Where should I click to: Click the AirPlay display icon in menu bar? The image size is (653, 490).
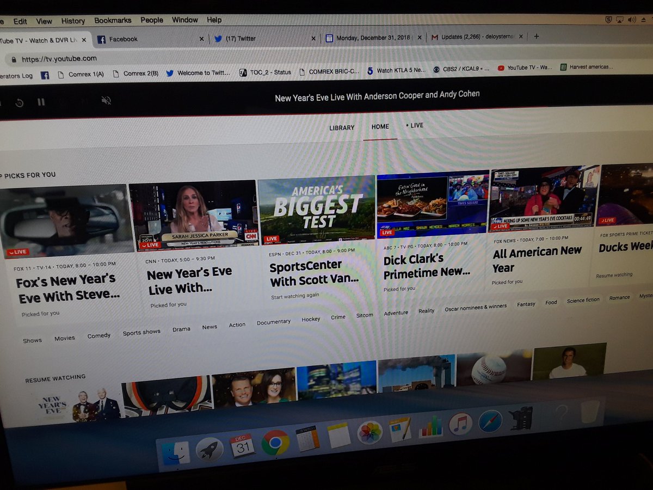[620, 20]
